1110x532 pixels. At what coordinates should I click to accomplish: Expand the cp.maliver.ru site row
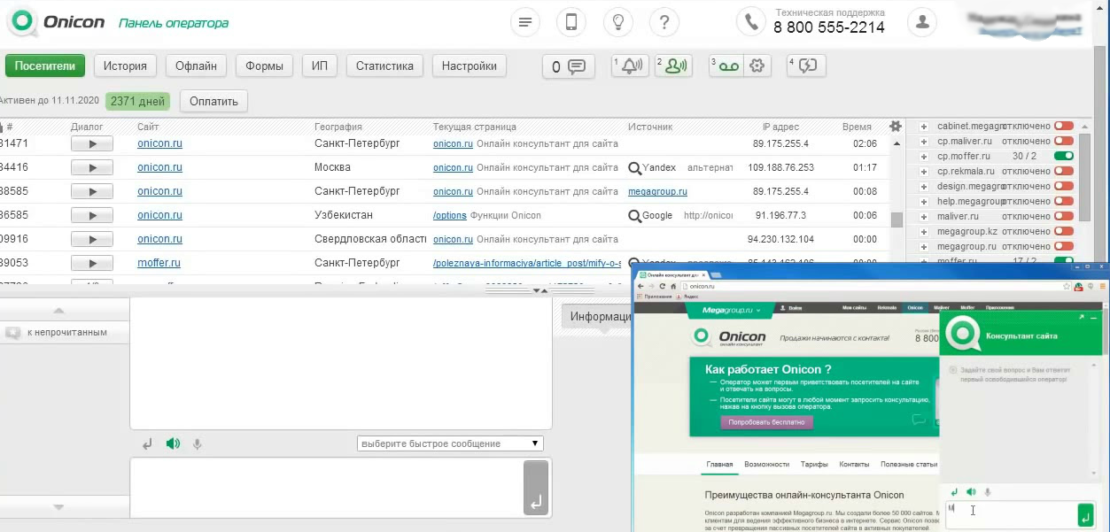click(x=924, y=142)
